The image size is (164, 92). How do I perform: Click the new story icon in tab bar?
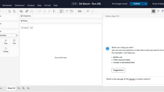28,88
